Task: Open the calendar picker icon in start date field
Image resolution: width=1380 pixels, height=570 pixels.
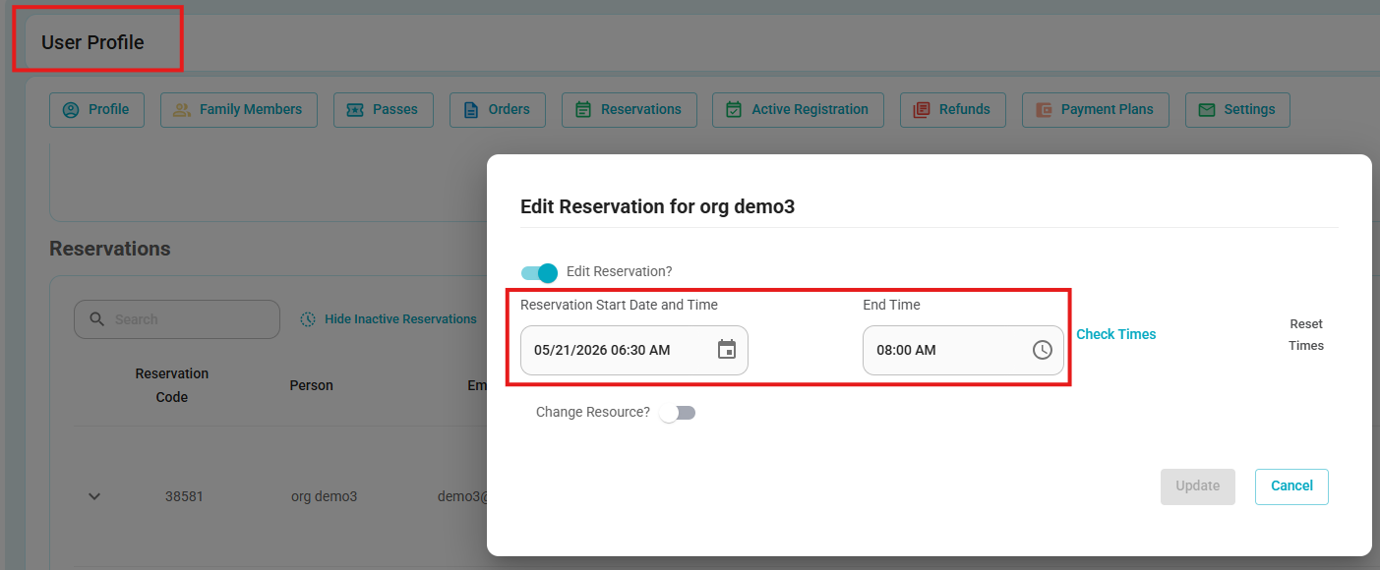Action: 727,349
